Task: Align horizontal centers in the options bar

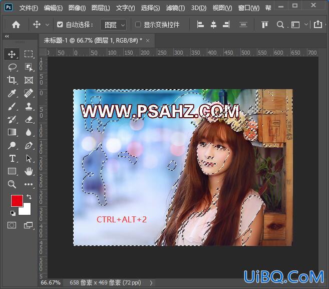Action: click(x=213, y=25)
